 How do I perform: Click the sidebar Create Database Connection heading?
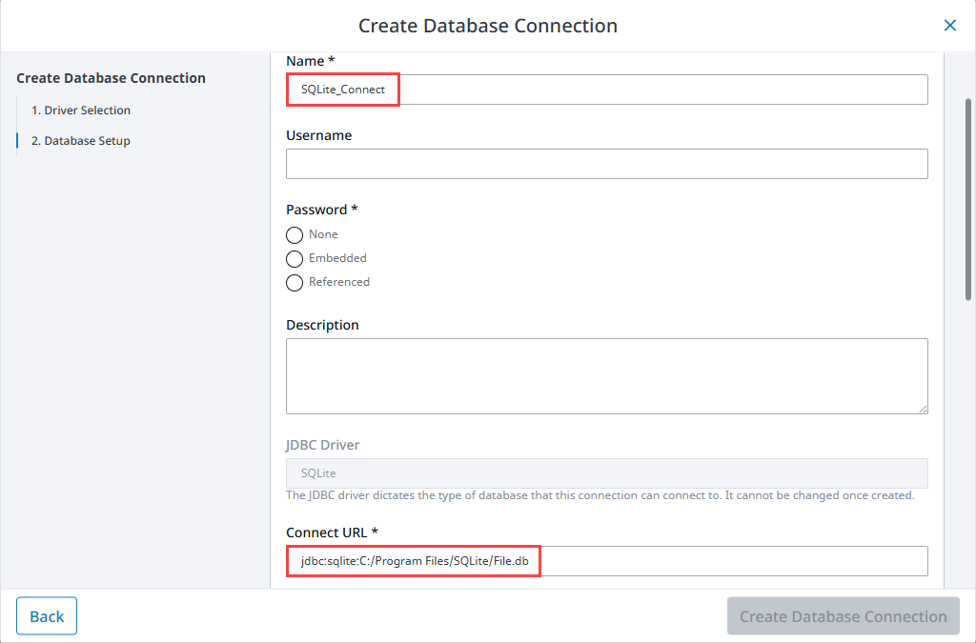[x=111, y=78]
